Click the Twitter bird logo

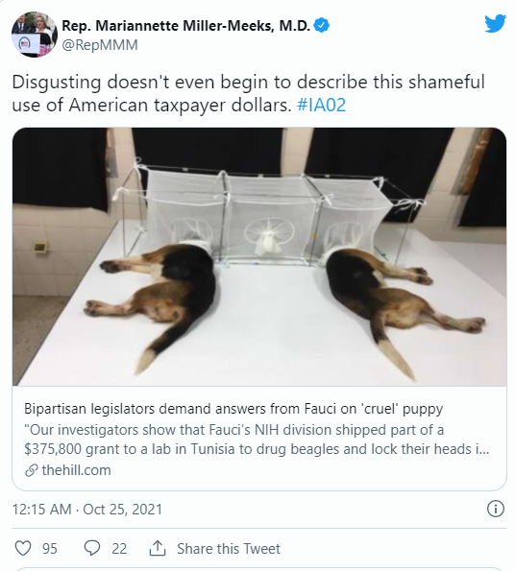coord(496,23)
